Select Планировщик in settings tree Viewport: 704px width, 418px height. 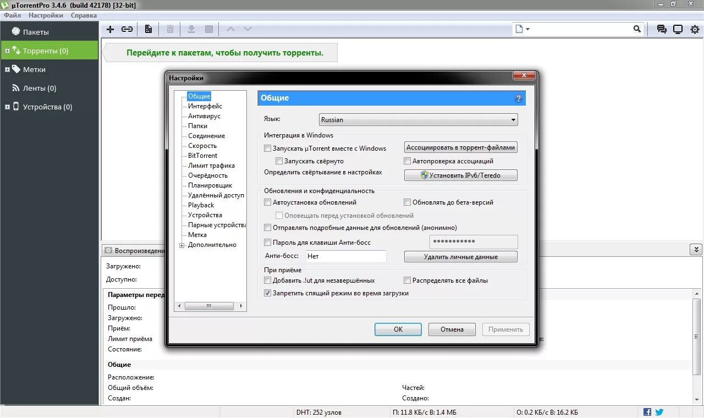tap(210, 185)
